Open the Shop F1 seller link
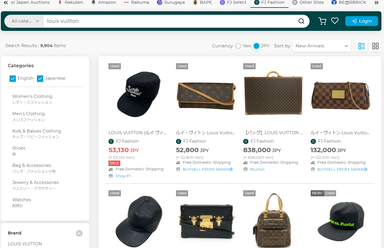 point(123,176)
